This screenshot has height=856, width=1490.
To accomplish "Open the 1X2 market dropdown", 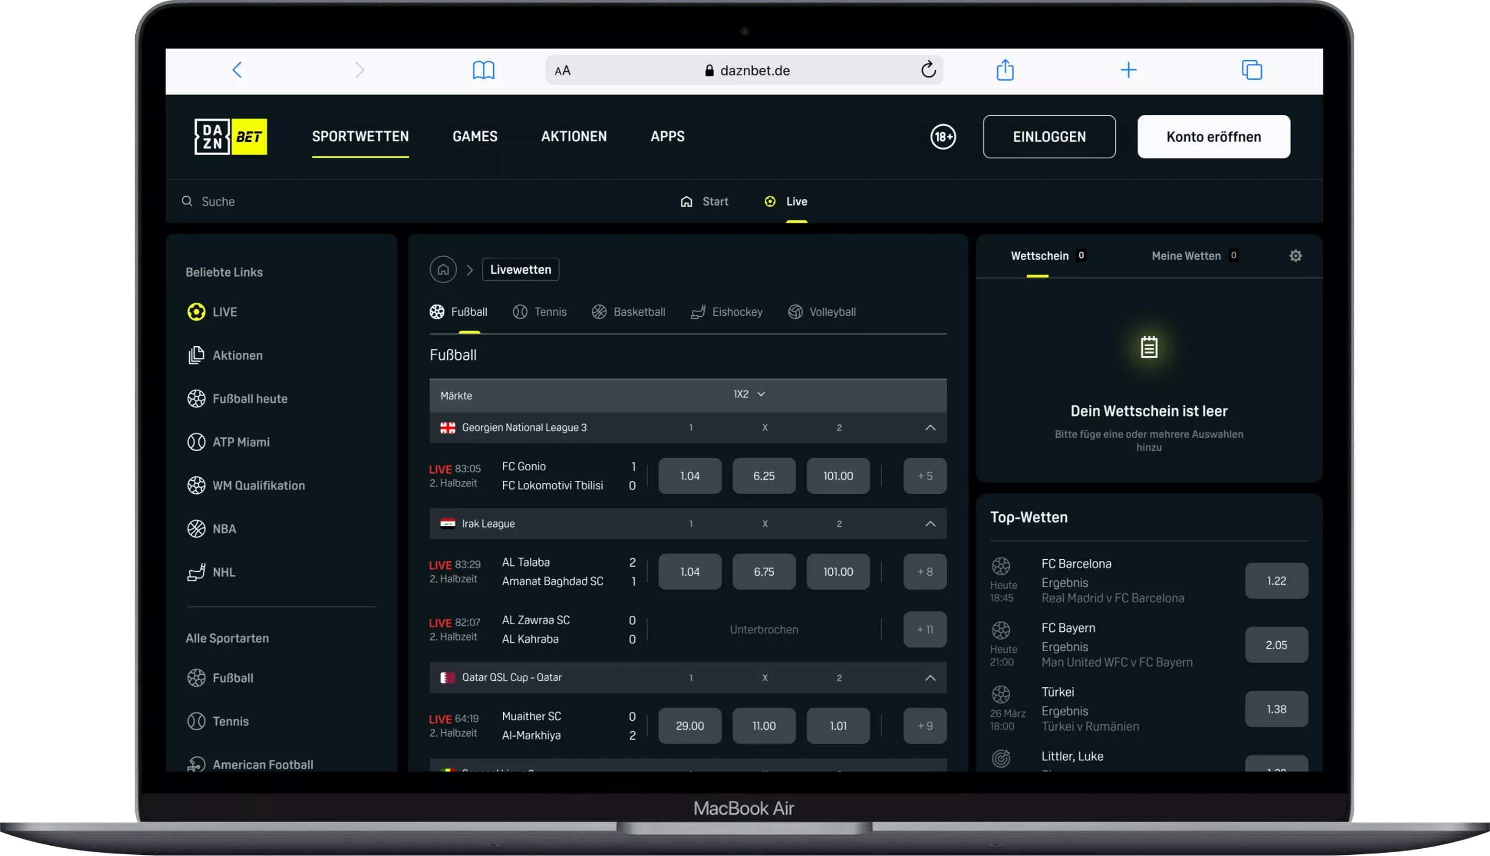I will pos(749,394).
